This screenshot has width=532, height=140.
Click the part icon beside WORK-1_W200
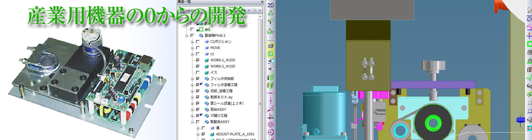point(207,60)
